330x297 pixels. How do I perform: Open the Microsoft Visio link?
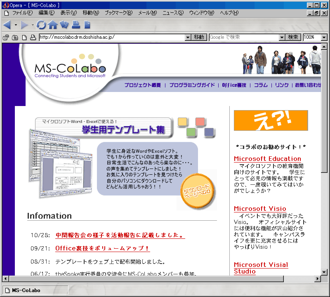260,209
